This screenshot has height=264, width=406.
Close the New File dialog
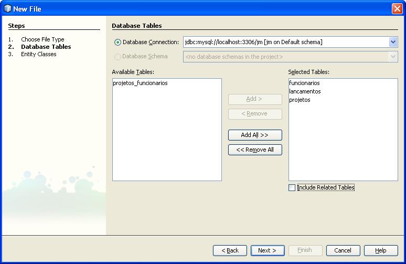tap(397, 8)
